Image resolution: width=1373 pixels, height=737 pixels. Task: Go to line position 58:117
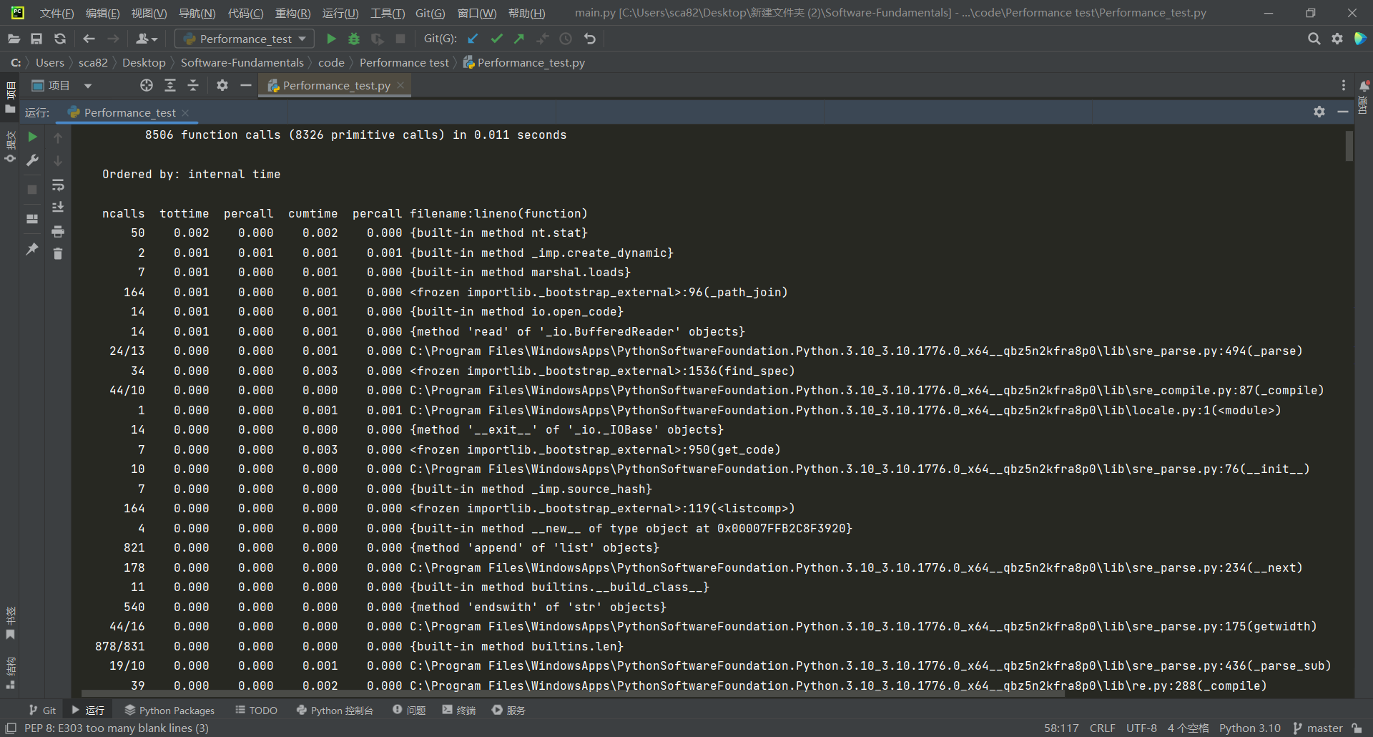[x=1061, y=728]
